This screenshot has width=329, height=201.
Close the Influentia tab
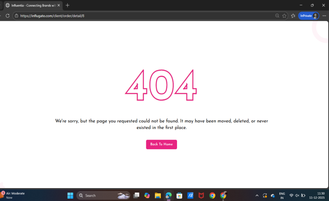pos(59,5)
